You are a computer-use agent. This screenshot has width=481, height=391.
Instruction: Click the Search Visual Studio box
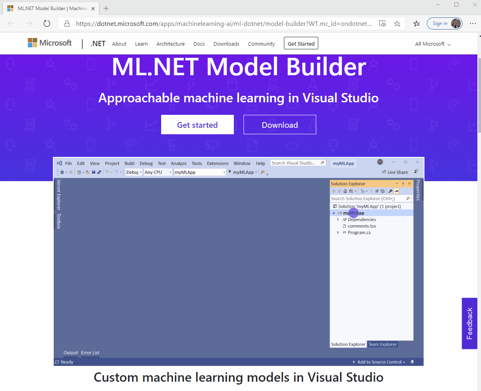pos(298,163)
